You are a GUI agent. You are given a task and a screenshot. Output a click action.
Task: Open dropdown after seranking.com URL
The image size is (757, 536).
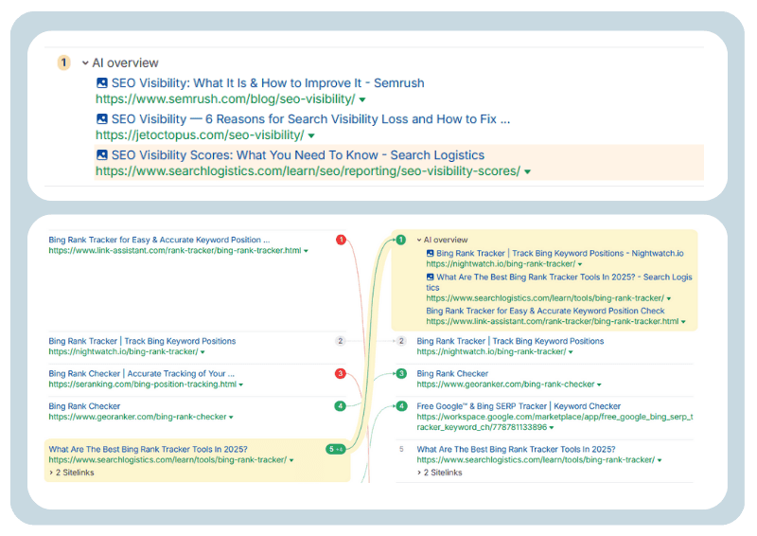(x=241, y=384)
